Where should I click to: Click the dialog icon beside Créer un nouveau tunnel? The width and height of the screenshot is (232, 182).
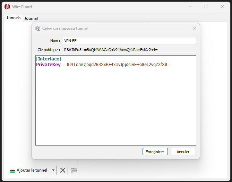point(38,28)
